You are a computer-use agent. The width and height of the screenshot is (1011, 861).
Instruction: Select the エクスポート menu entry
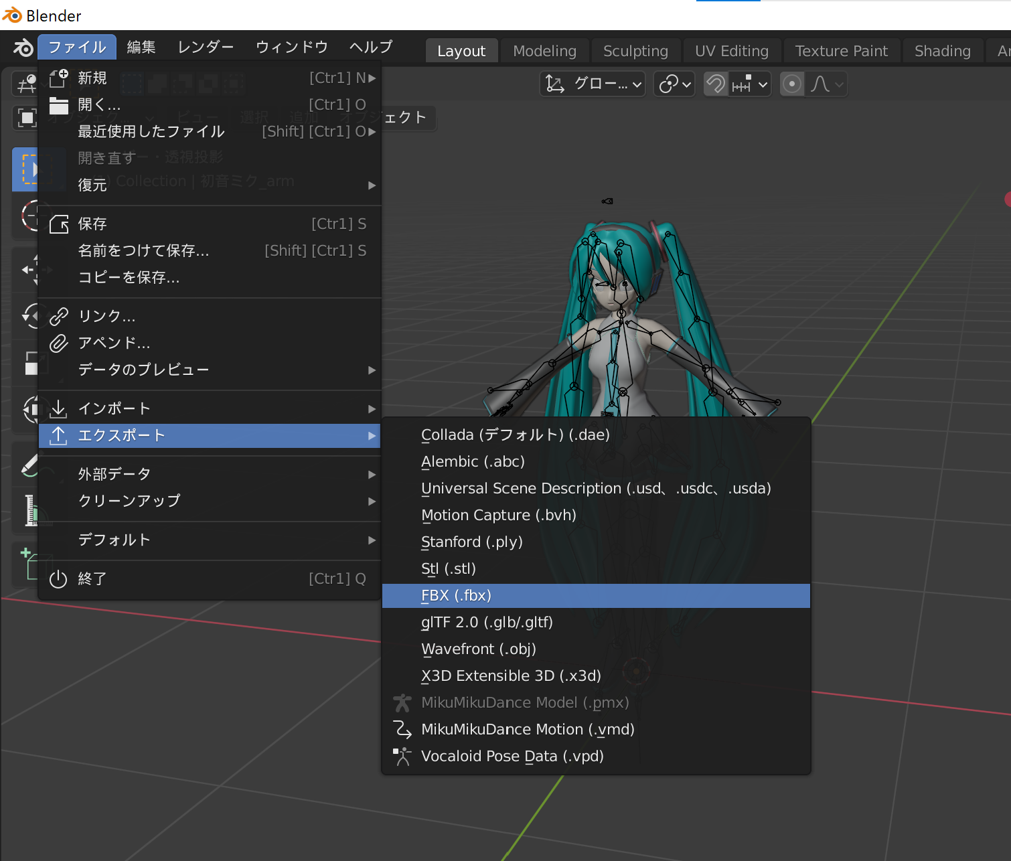[210, 435]
